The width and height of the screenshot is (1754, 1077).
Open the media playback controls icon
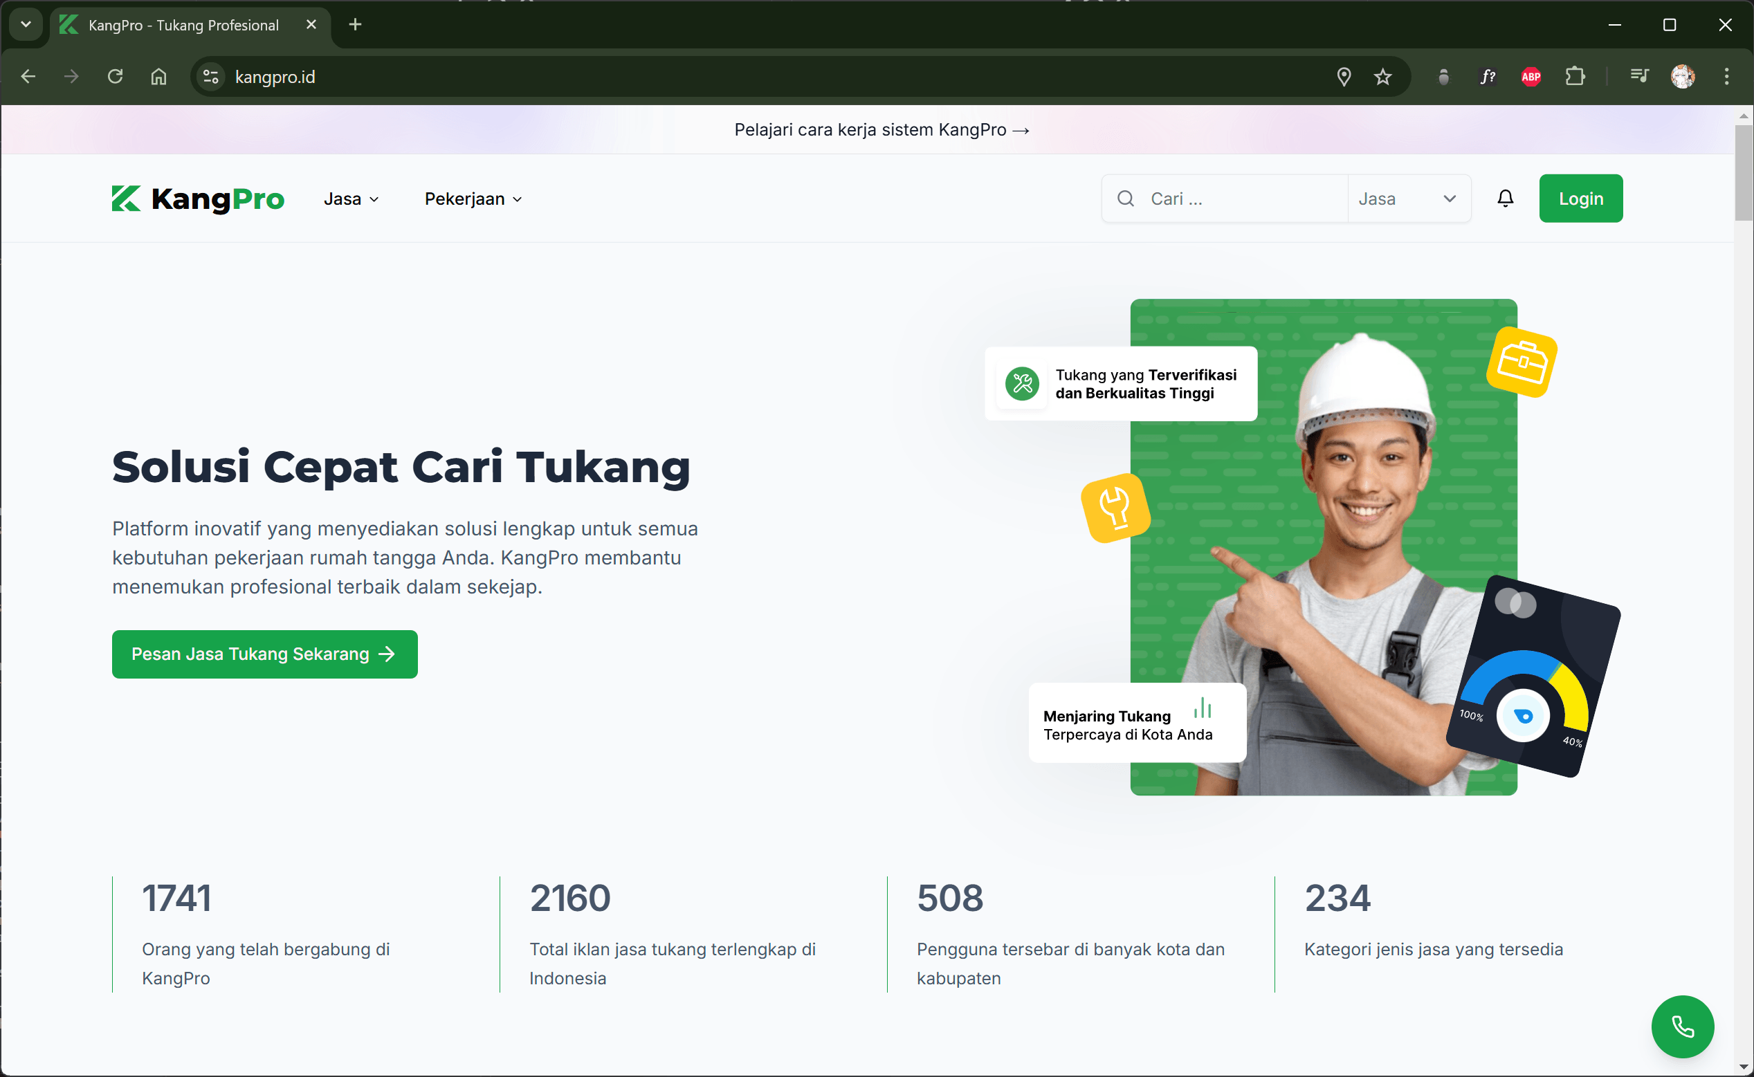pyautogui.click(x=1639, y=76)
